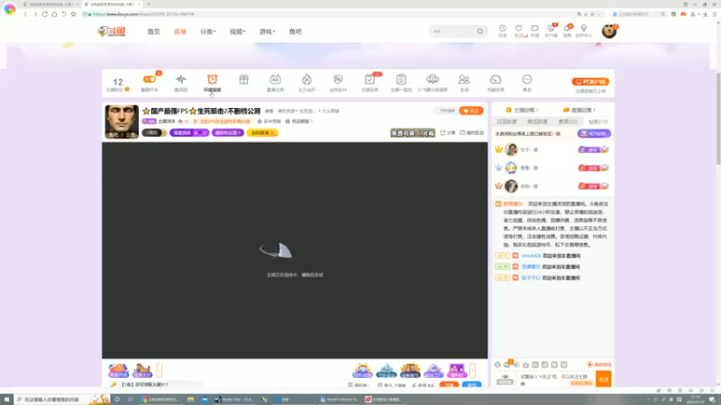Expand the 游戏 dropdown menu
This screenshot has width=721, height=405.
click(x=267, y=31)
